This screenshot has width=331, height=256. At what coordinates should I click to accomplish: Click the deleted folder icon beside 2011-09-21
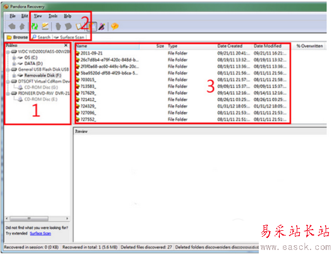pos(78,53)
